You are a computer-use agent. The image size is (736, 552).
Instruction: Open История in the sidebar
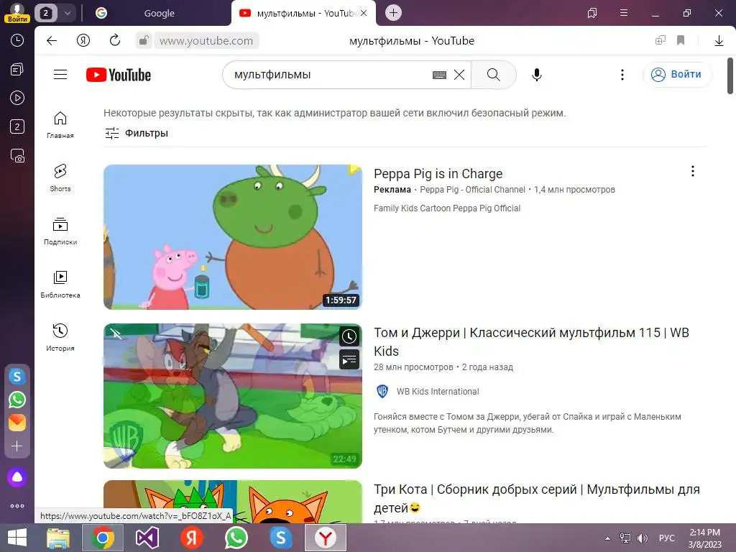pyautogui.click(x=60, y=338)
